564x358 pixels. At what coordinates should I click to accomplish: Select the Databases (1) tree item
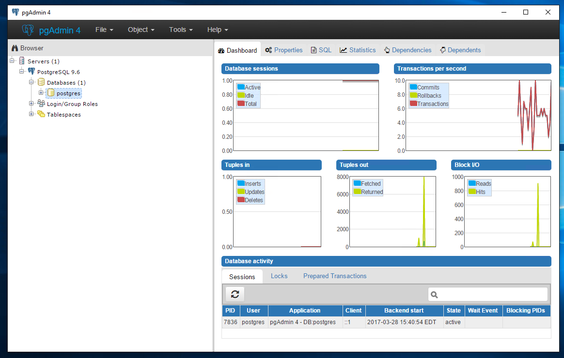click(x=66, y=83)
